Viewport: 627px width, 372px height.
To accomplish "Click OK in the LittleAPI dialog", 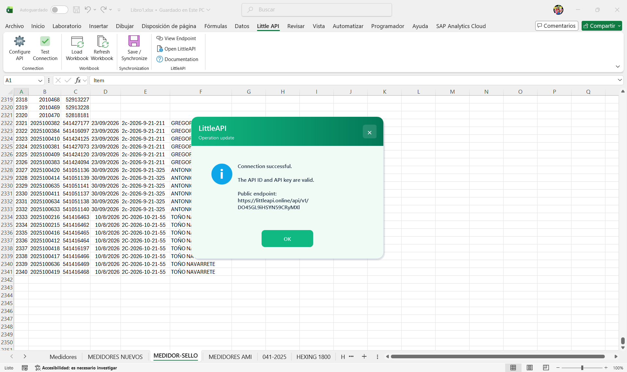I will pyautogui.click(x=287, y=239).
